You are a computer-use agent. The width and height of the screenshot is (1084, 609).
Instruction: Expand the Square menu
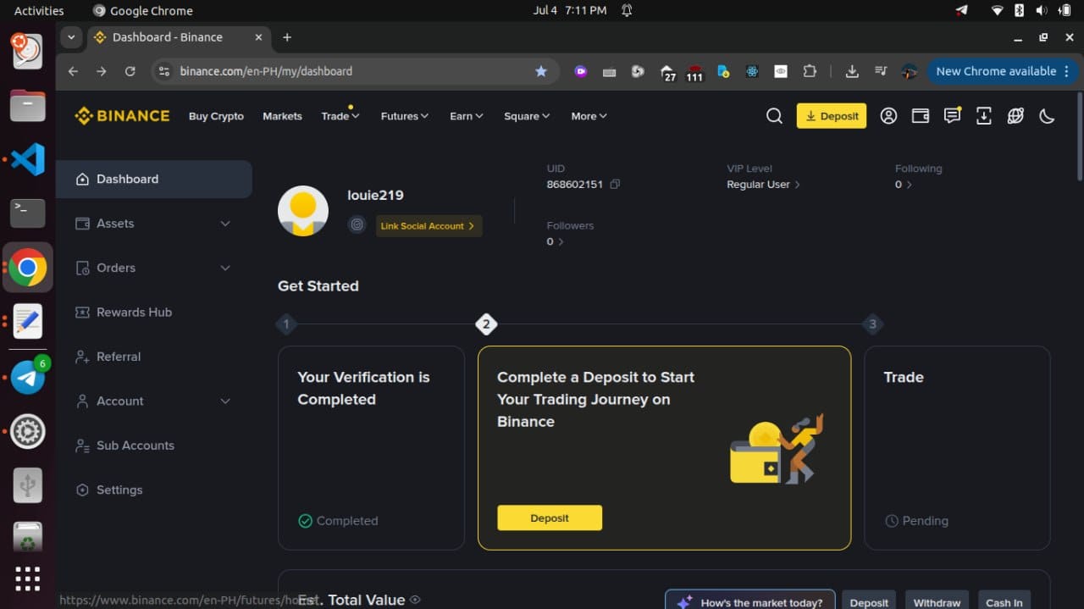point(527,116)
